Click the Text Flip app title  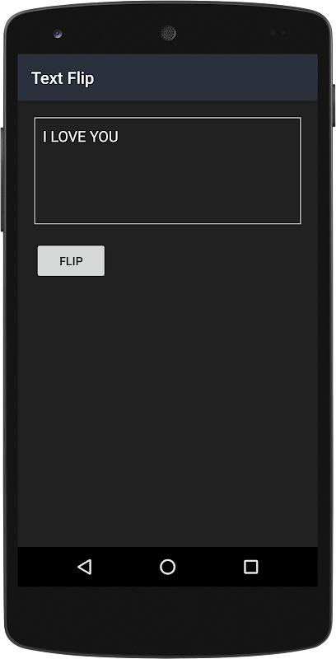click(63, 78)
